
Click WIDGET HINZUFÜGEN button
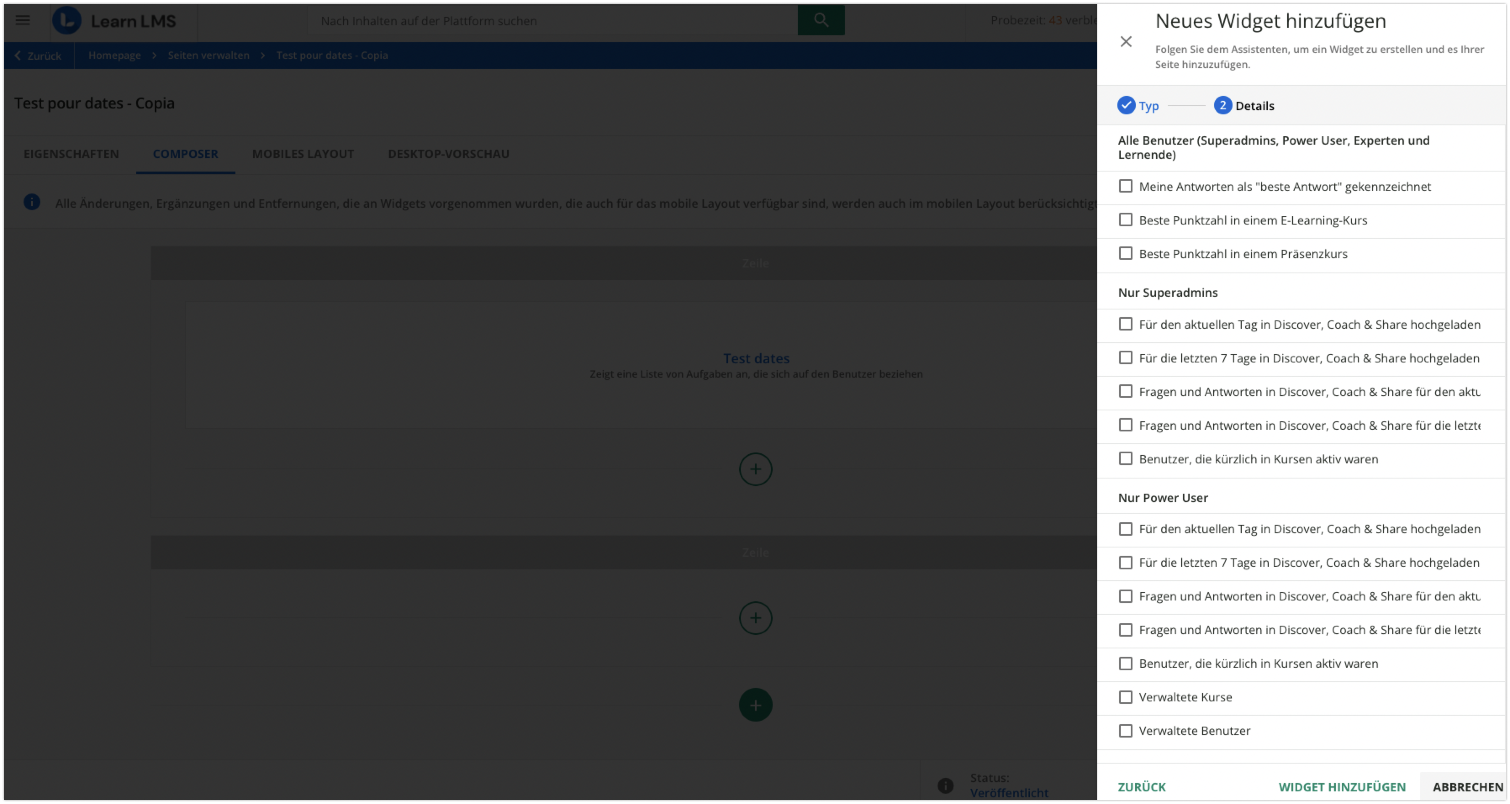pos(1342,787)
